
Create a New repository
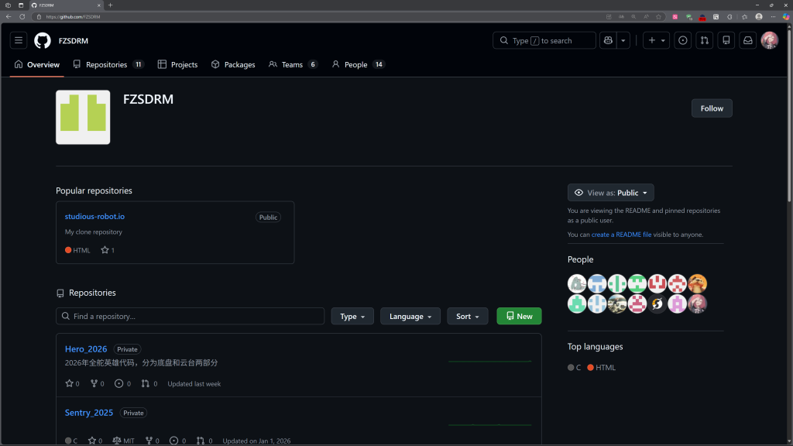[519, 316]
